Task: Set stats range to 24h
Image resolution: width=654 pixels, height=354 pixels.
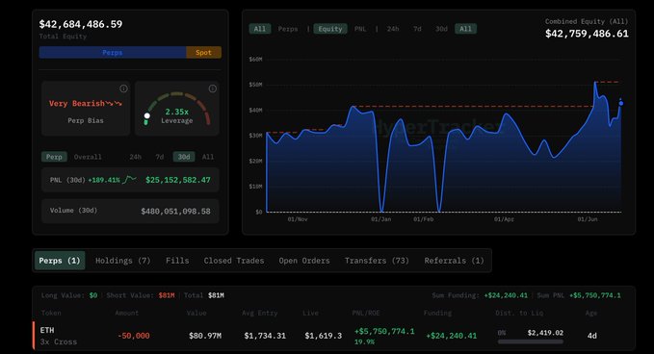Action: [x=135, y=157]
